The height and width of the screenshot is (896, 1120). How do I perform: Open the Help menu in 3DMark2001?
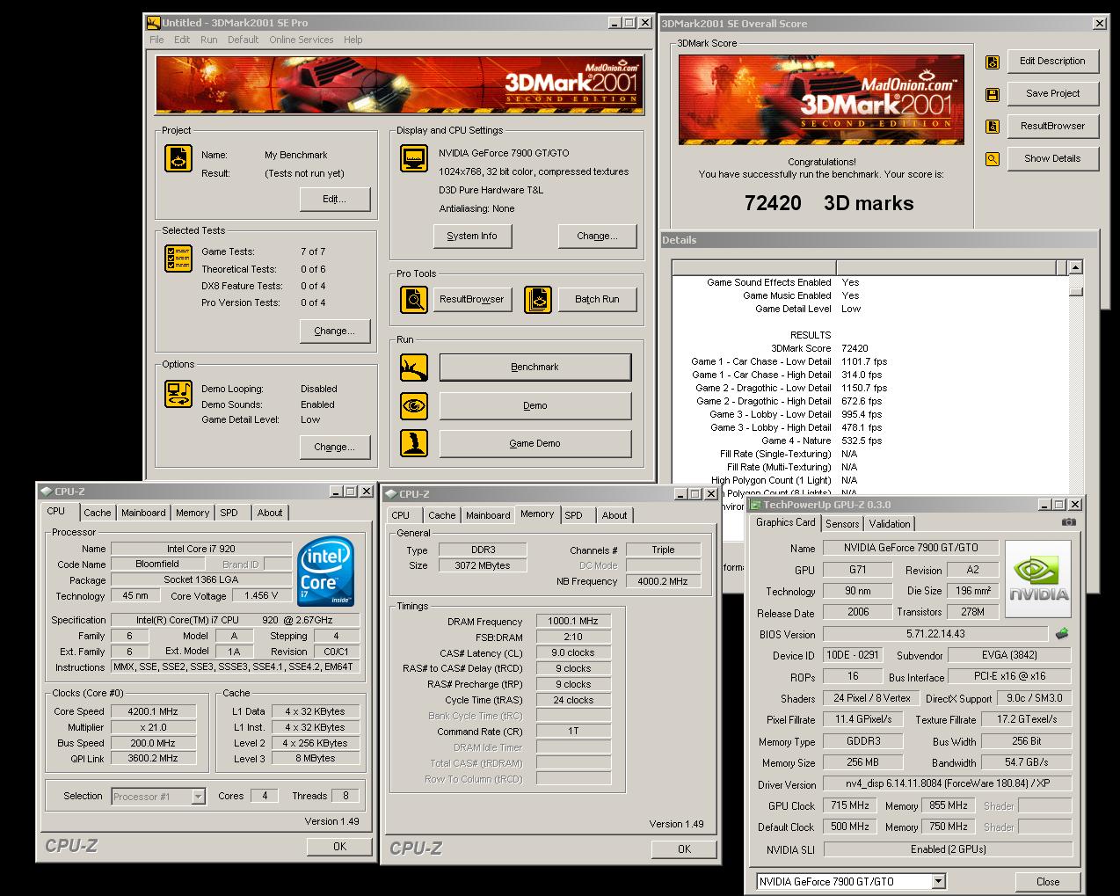(x=353, y=40)
